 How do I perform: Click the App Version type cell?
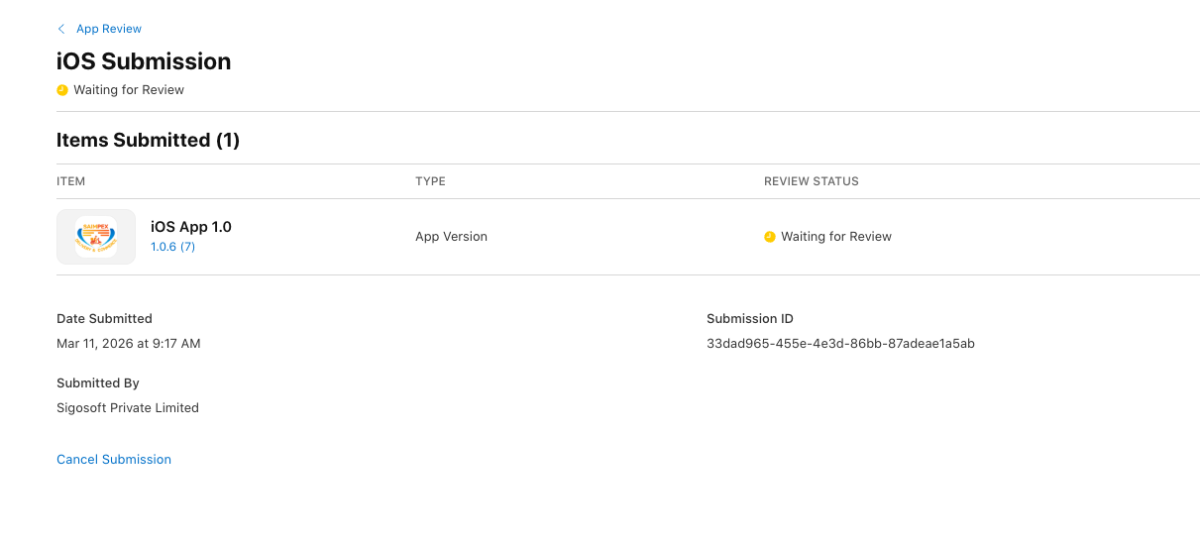[x=451, y=237]
